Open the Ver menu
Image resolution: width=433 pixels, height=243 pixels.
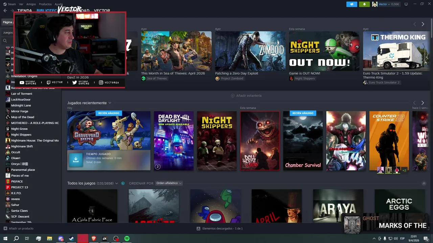[21, 4]
